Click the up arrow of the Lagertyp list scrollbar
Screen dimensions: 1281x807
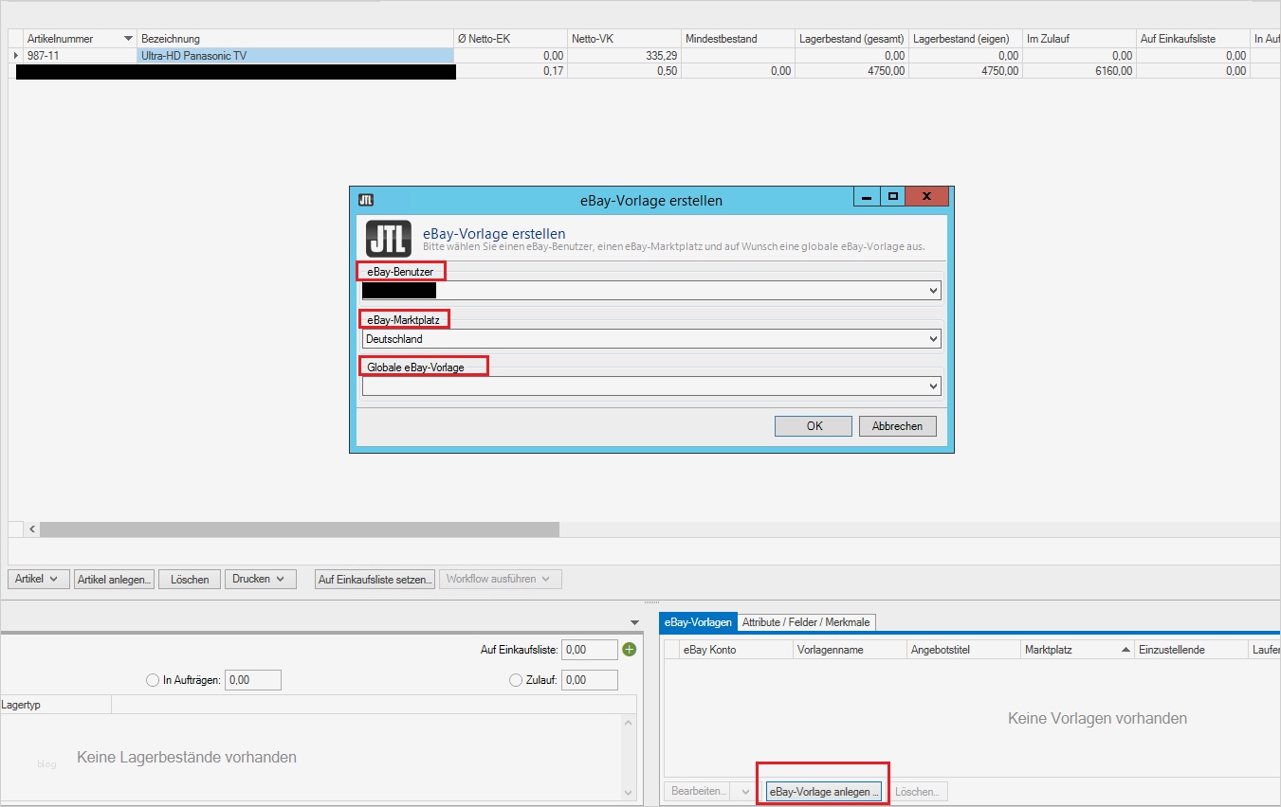coord(628,725)
